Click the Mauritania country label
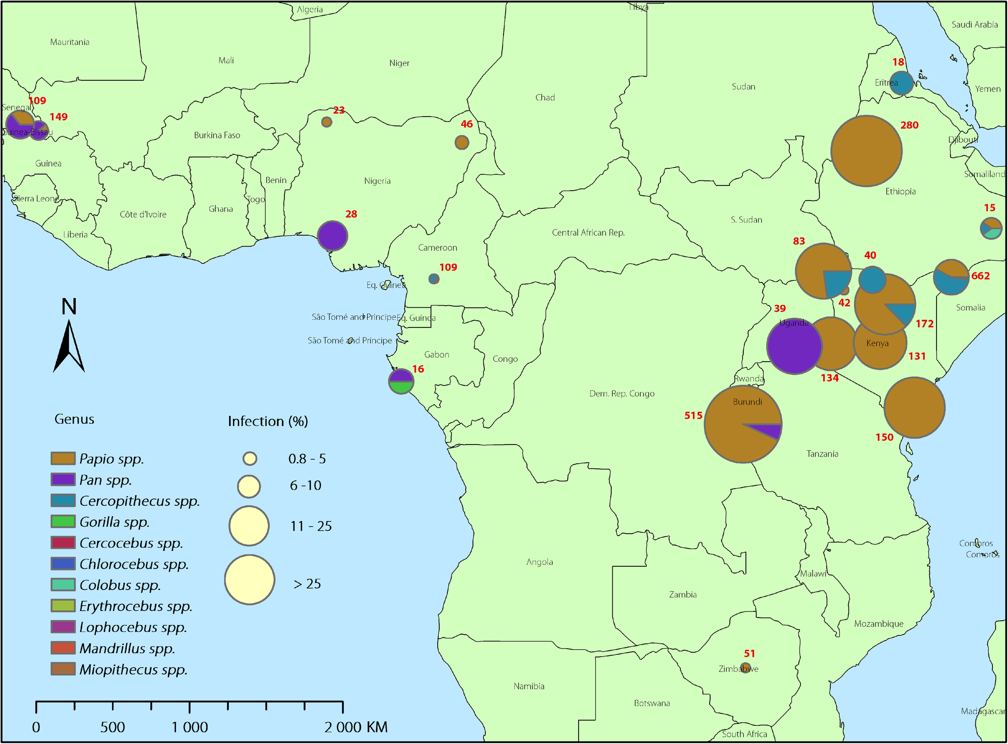Screen dimensions: 1008x744 [70, 42]
